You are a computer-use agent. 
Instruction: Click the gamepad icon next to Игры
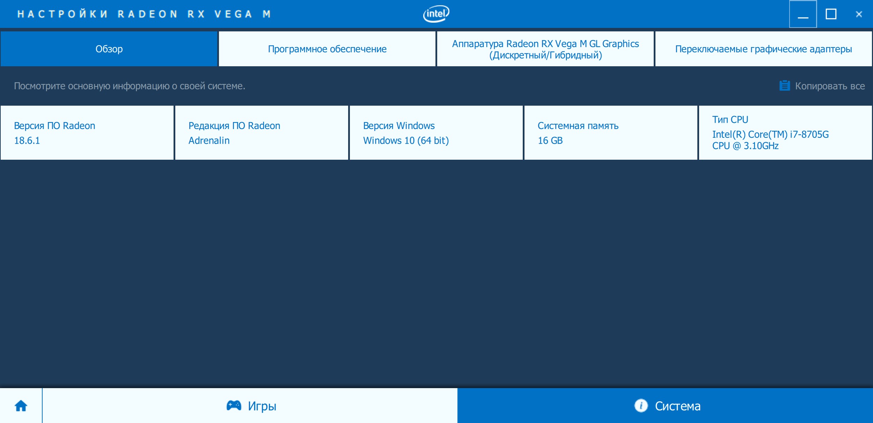234,406
